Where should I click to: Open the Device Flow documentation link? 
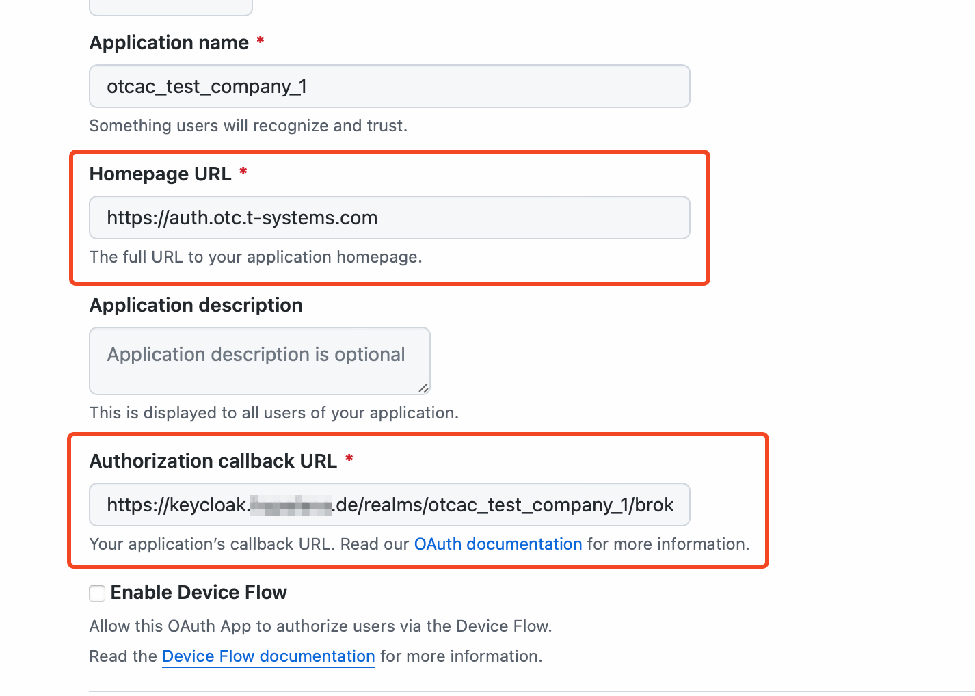268,656
